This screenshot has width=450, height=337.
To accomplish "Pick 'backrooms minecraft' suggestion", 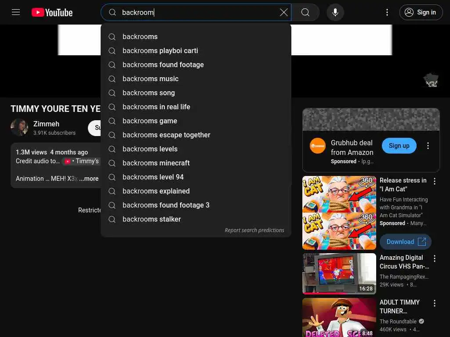I will point(196,163).
